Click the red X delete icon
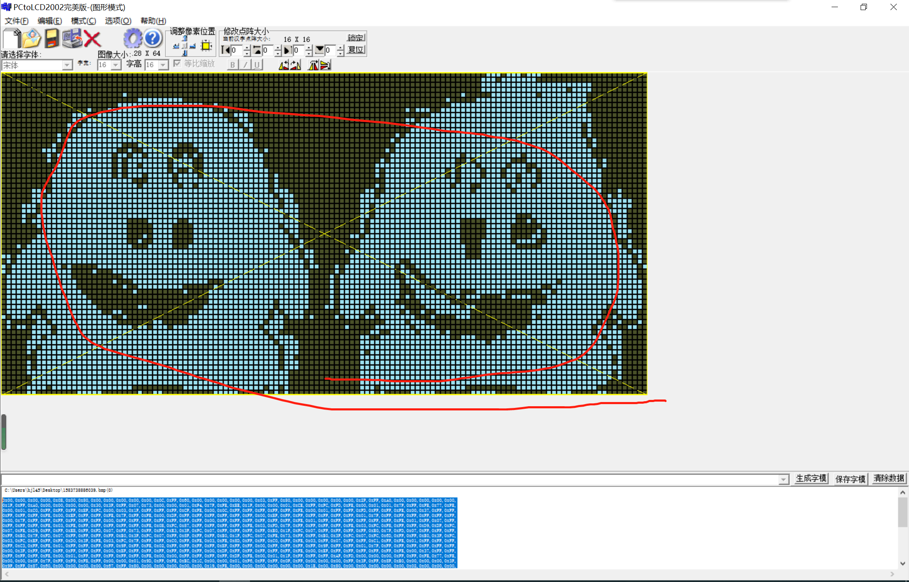 [x=92, y=39]
